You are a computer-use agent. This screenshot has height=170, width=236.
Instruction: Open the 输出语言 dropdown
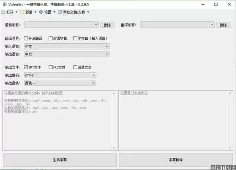tap(67, 54)
